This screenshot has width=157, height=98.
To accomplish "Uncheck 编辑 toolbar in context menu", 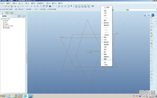I will [106, 54].
